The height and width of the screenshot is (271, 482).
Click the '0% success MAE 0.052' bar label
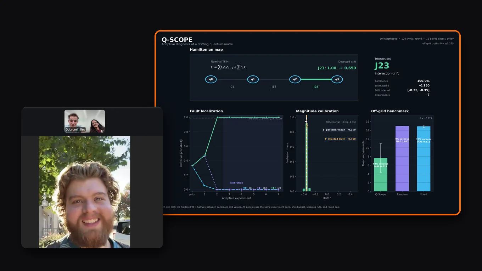tap(402, 140)
